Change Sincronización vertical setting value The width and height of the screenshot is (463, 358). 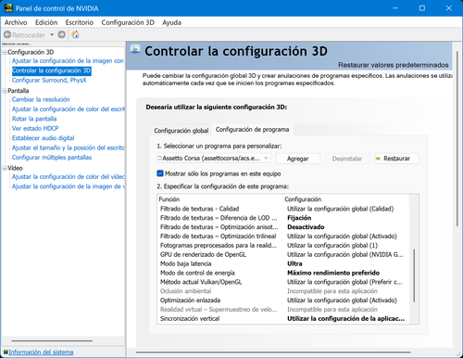tap(345, 319)
